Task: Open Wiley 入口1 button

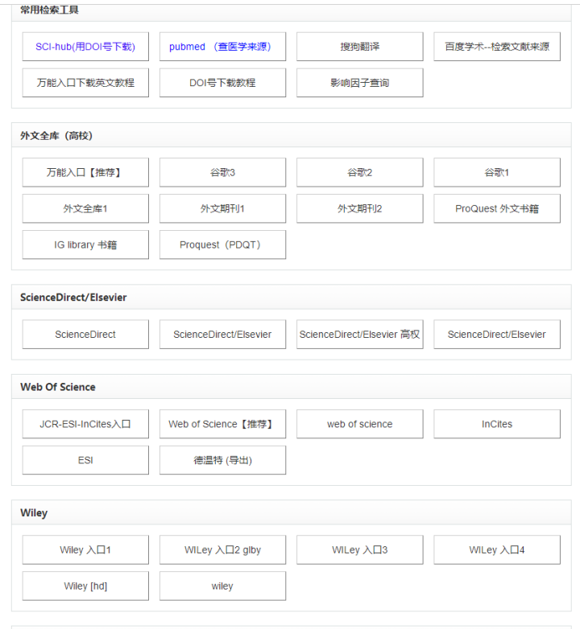Action: click(x=85, y=550)
